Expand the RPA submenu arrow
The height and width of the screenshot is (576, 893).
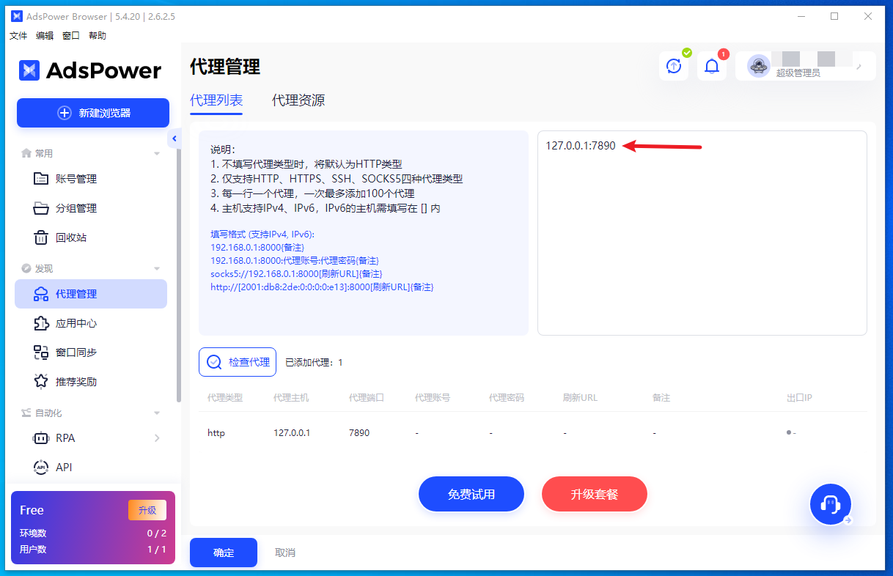157,438
